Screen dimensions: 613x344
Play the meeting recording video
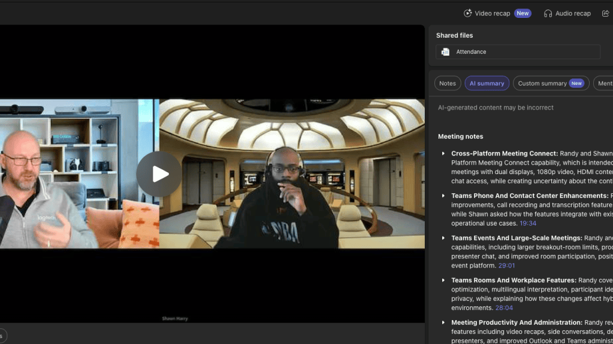[x=159, y=173]
